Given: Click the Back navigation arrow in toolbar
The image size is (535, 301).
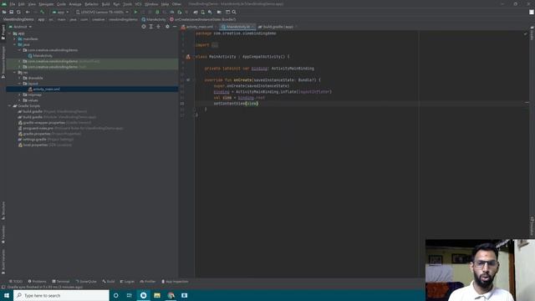Looking at the screenshot, I should pos(28,12).
